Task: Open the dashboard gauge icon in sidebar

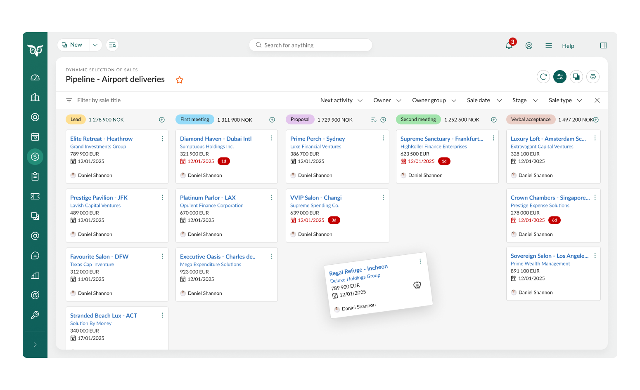Action: tap(35, 78)
